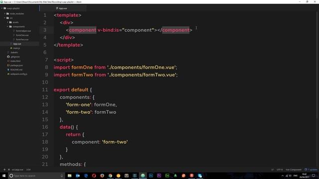Switch to the App.vue editor tab
This screenshot has height=179, width=319.
(63, 8)
